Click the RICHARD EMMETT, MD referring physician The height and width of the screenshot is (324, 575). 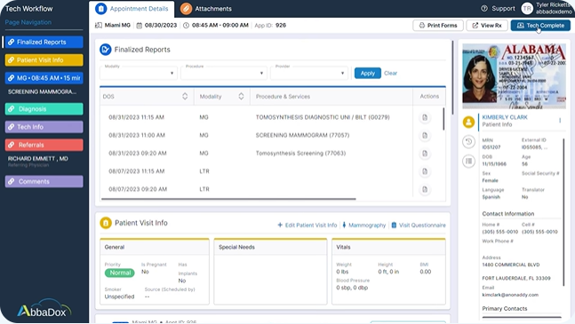click(x=38, y=159)
